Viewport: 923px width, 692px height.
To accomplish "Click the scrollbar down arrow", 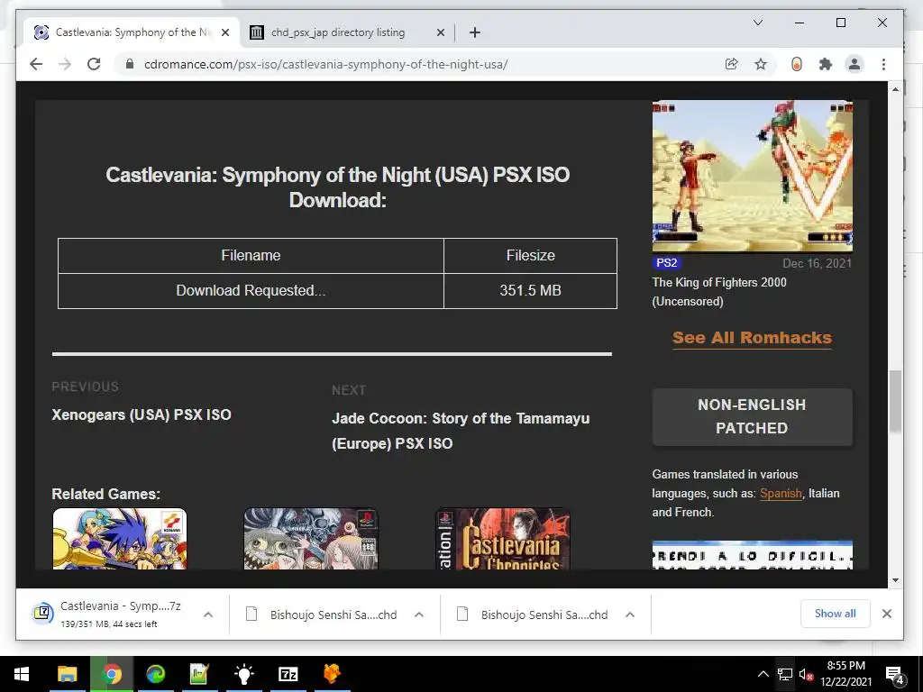I will pyautogui.click(x=895, y=580).
